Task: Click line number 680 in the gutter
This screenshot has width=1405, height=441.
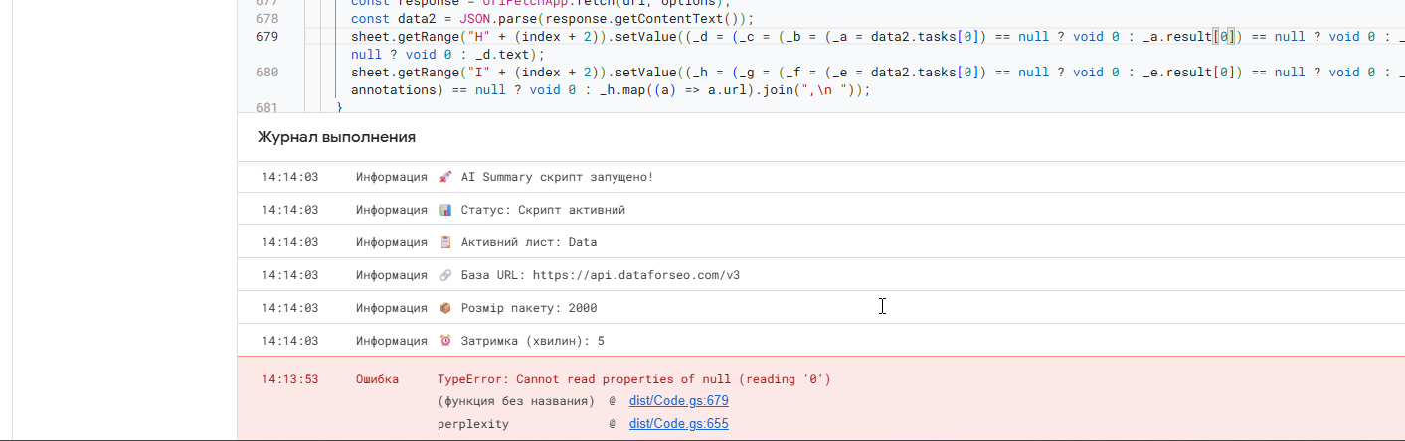Action: [x=266, y=73]
